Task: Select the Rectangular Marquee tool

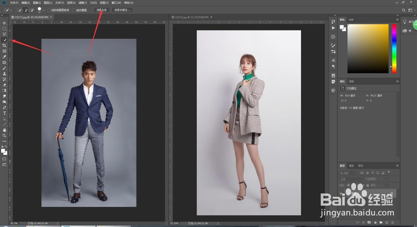Action: pos(4,29)
